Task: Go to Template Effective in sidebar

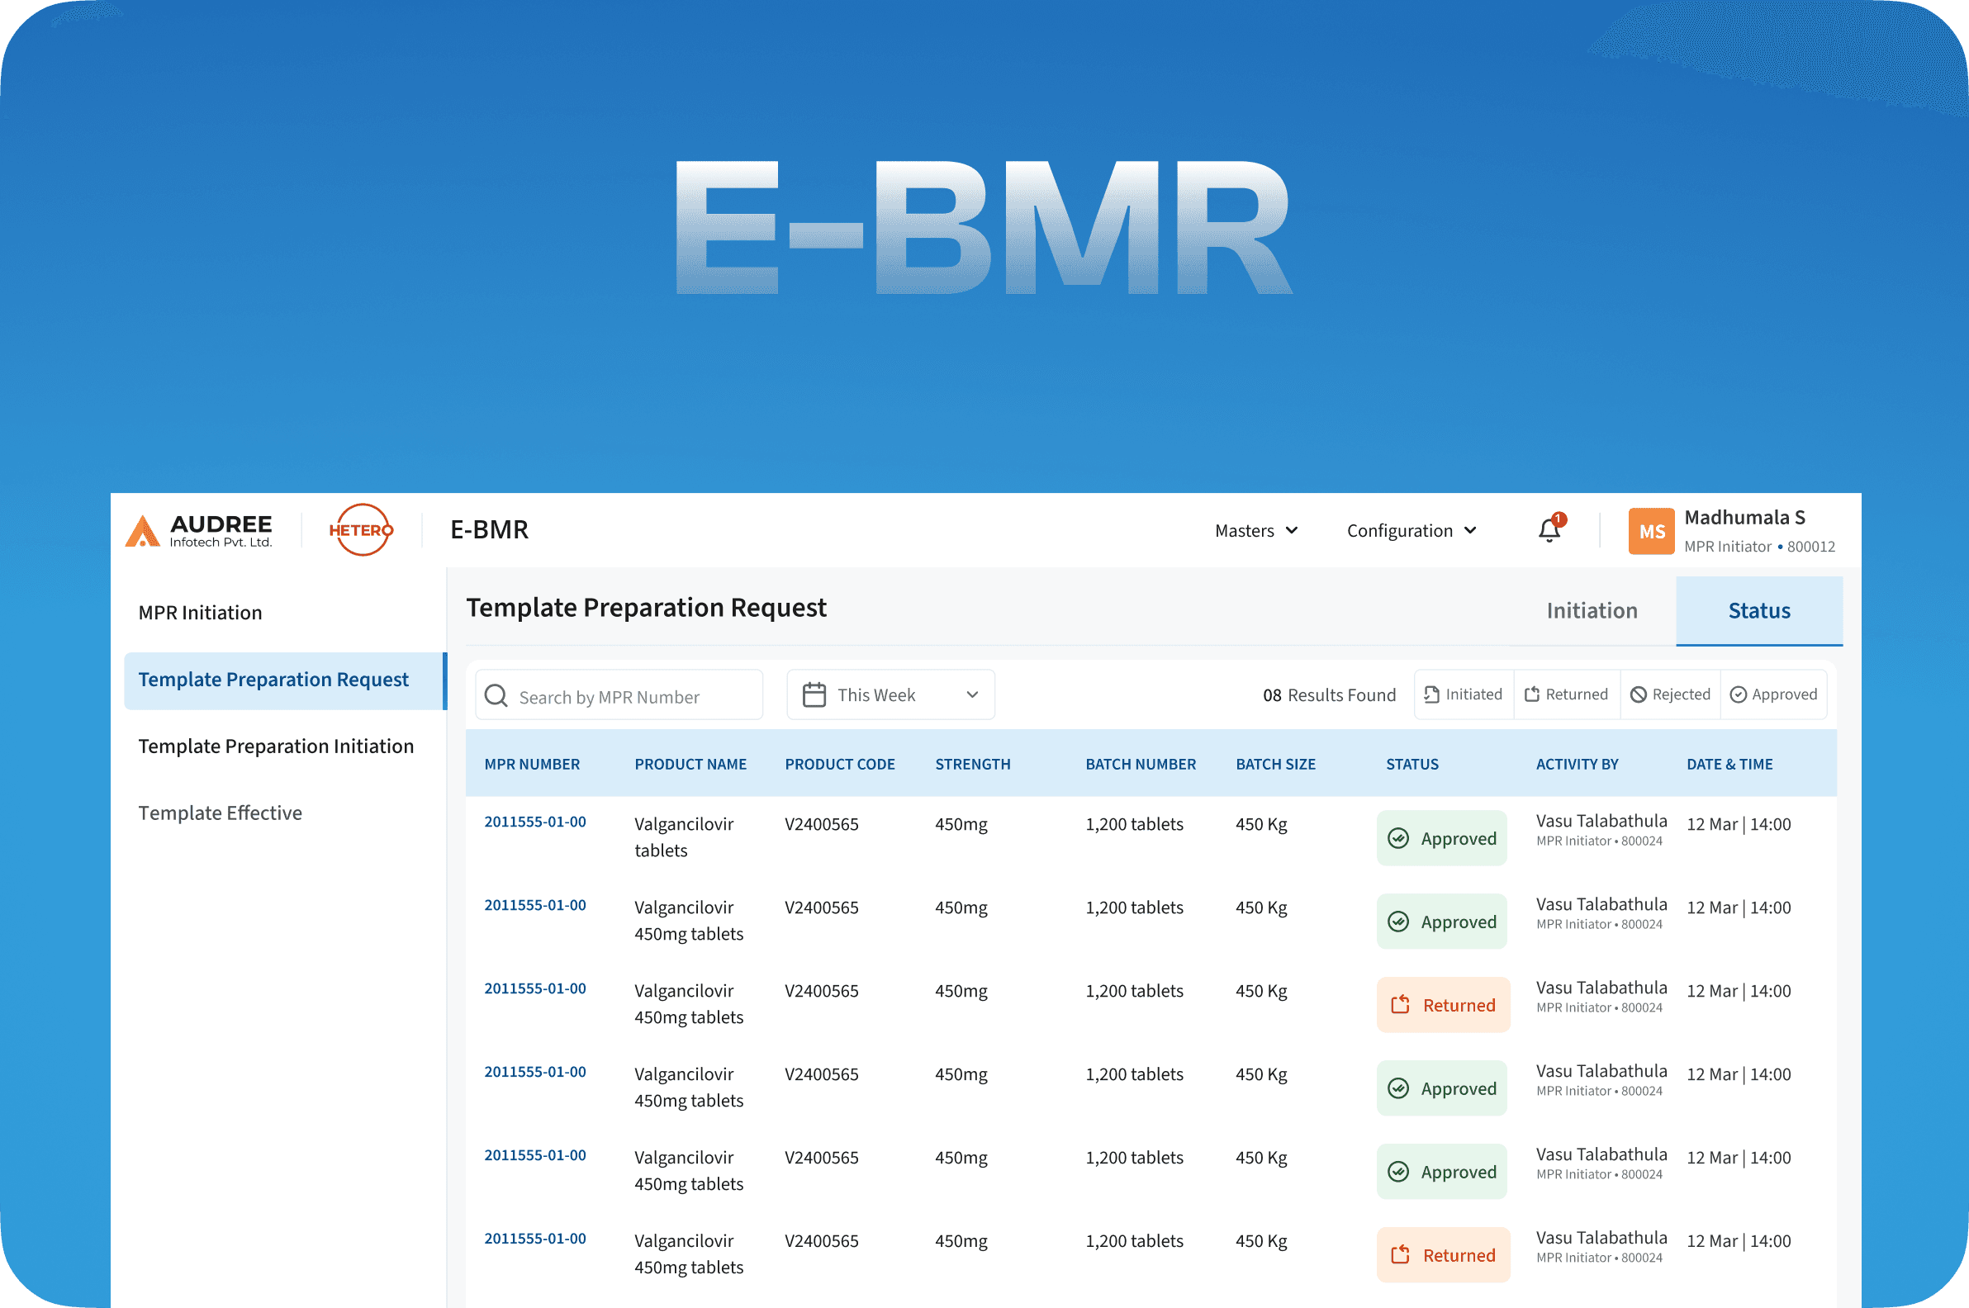Action: [221, 813]
